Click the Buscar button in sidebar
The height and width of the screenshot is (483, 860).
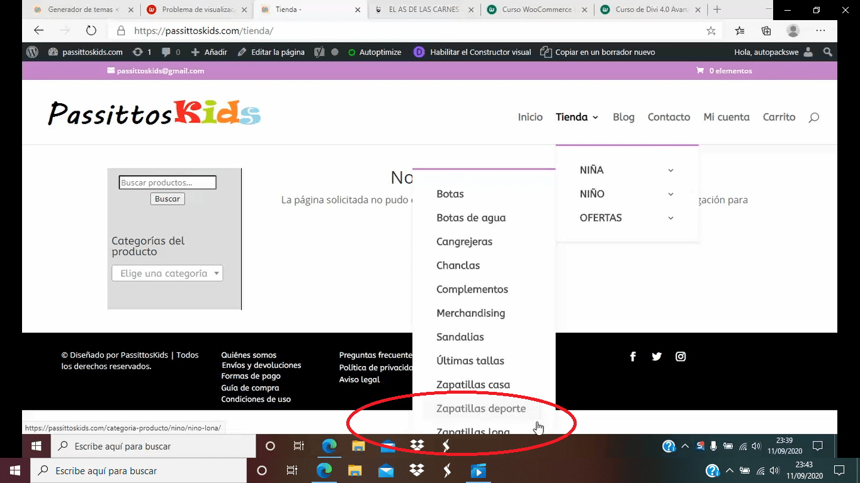point(167,199)
